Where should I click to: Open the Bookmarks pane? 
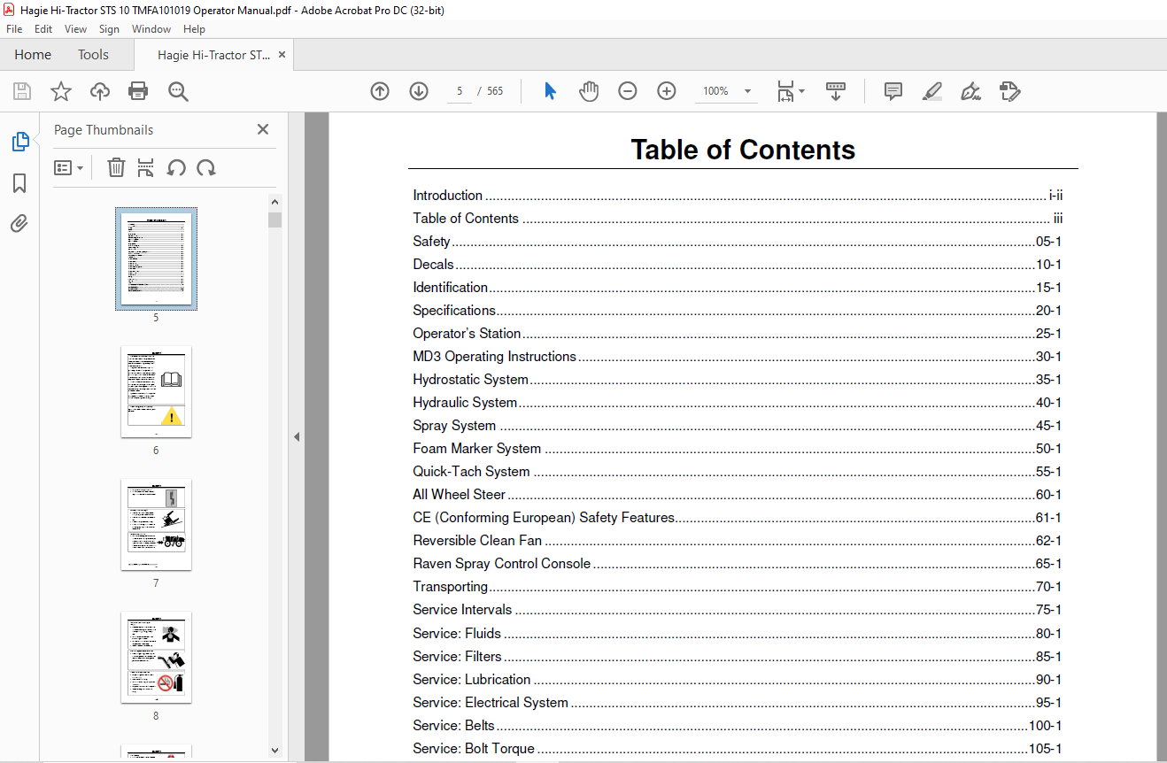19,183
